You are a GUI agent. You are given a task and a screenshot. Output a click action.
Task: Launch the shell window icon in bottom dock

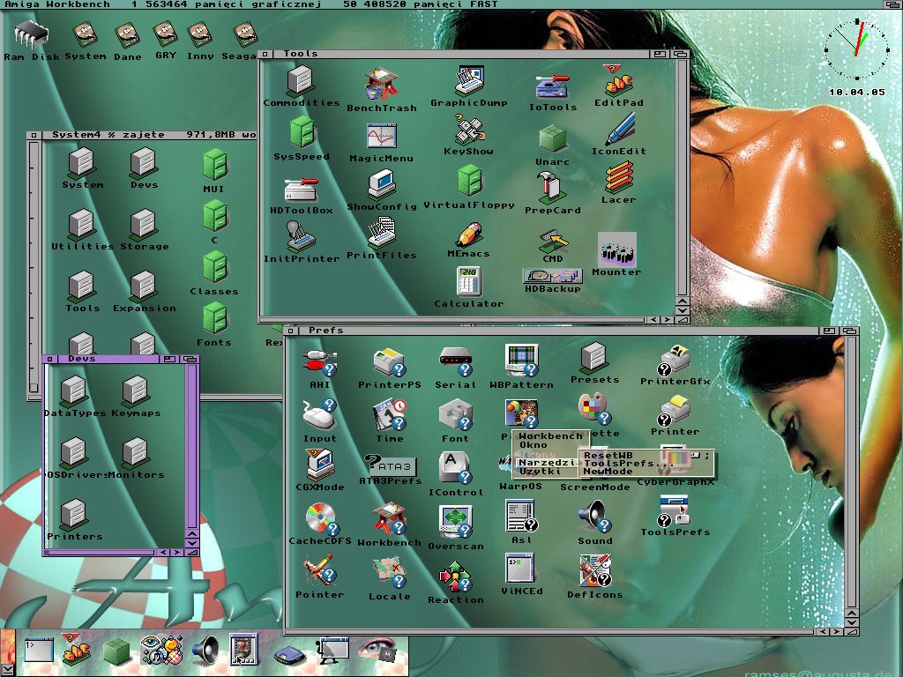(x=39, y=650)
